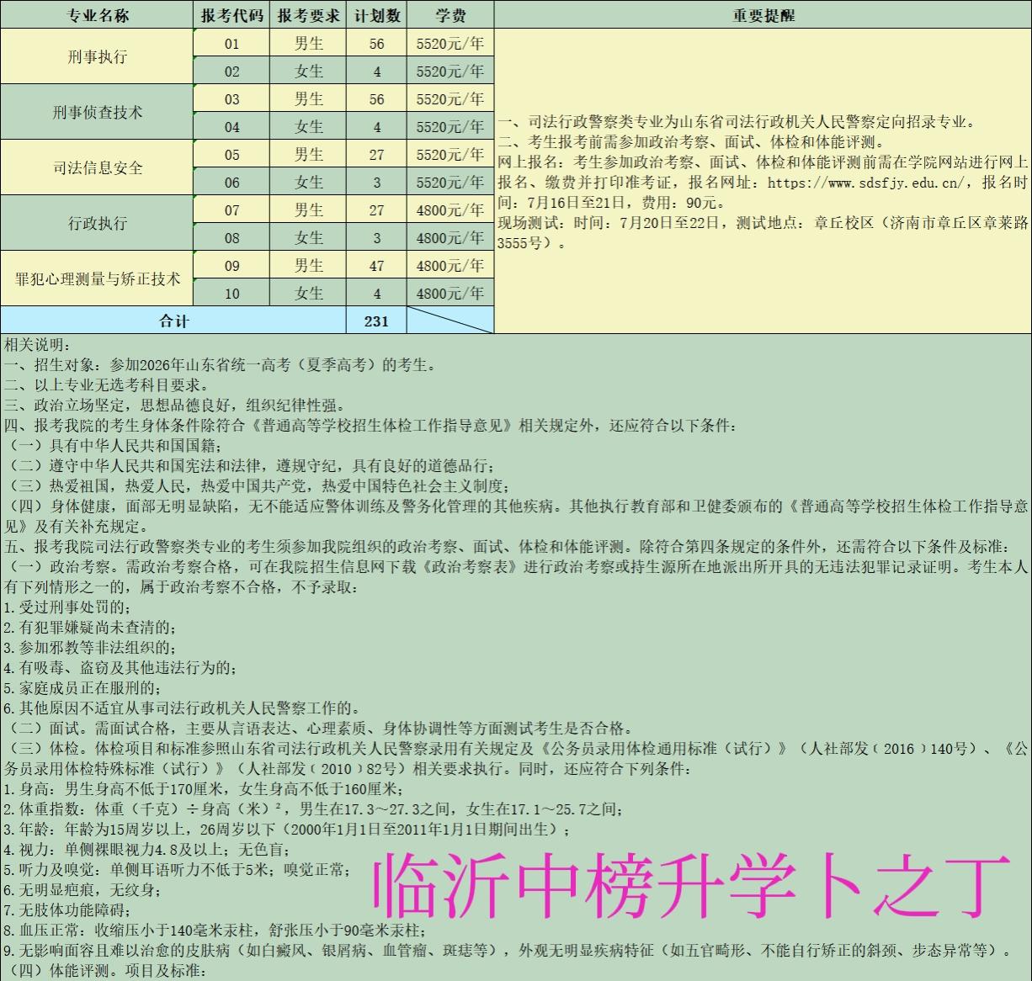The height and width of the screenshot is (981, 1032).
Task: Click the 刑事执行 major cell
Action: tap(97, 56)
